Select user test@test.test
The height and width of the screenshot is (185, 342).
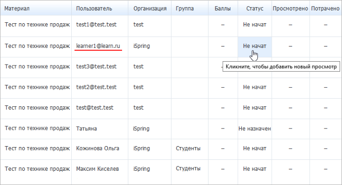pyautogui.click(x=95, y=108)
